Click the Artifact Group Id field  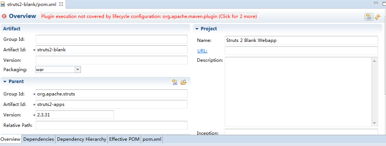tap(111, 39)
